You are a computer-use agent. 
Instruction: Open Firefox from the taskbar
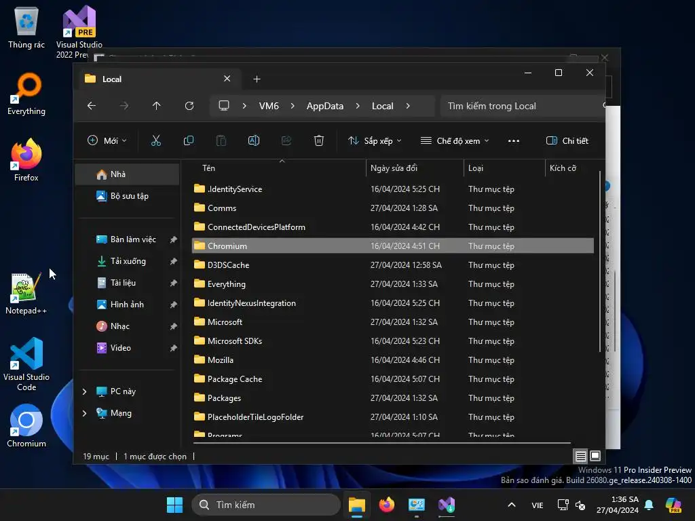pos(387,505)
